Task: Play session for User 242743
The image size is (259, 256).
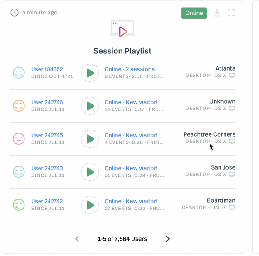Action: coord(90,172)
